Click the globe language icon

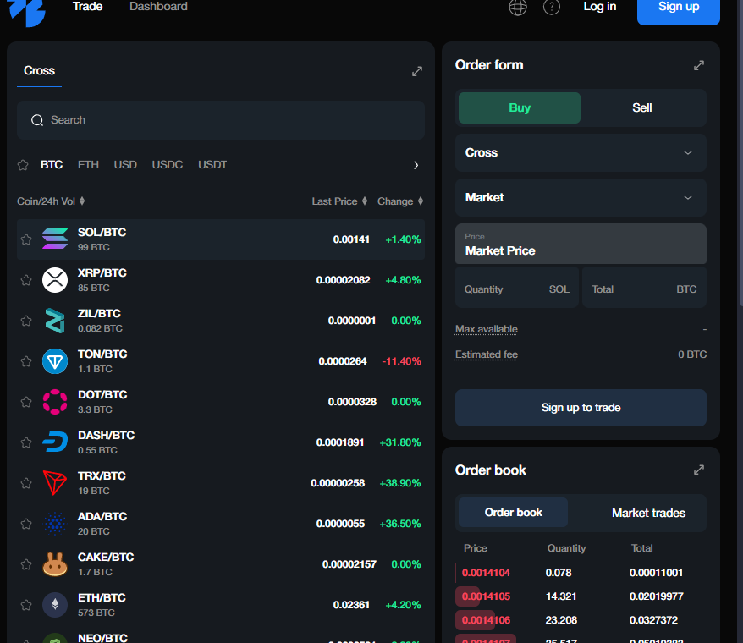pos(518,7)
